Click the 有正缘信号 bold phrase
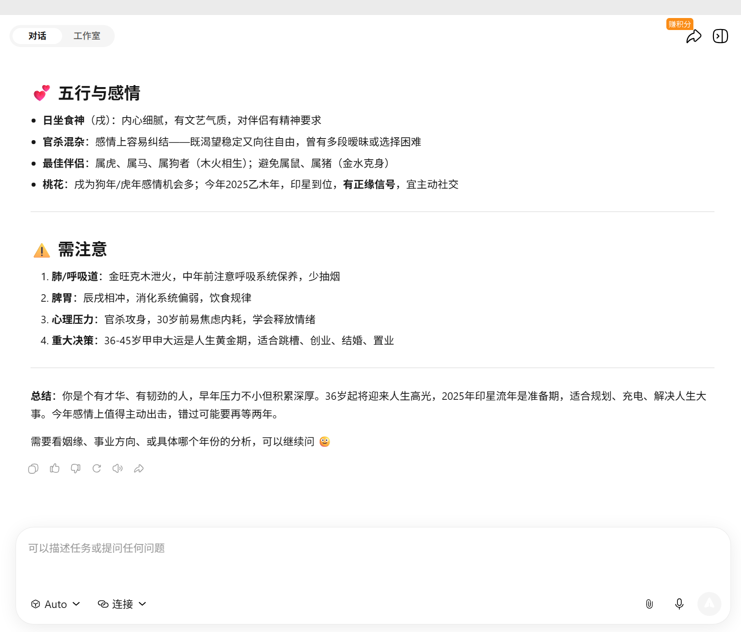 coord(369,185)
